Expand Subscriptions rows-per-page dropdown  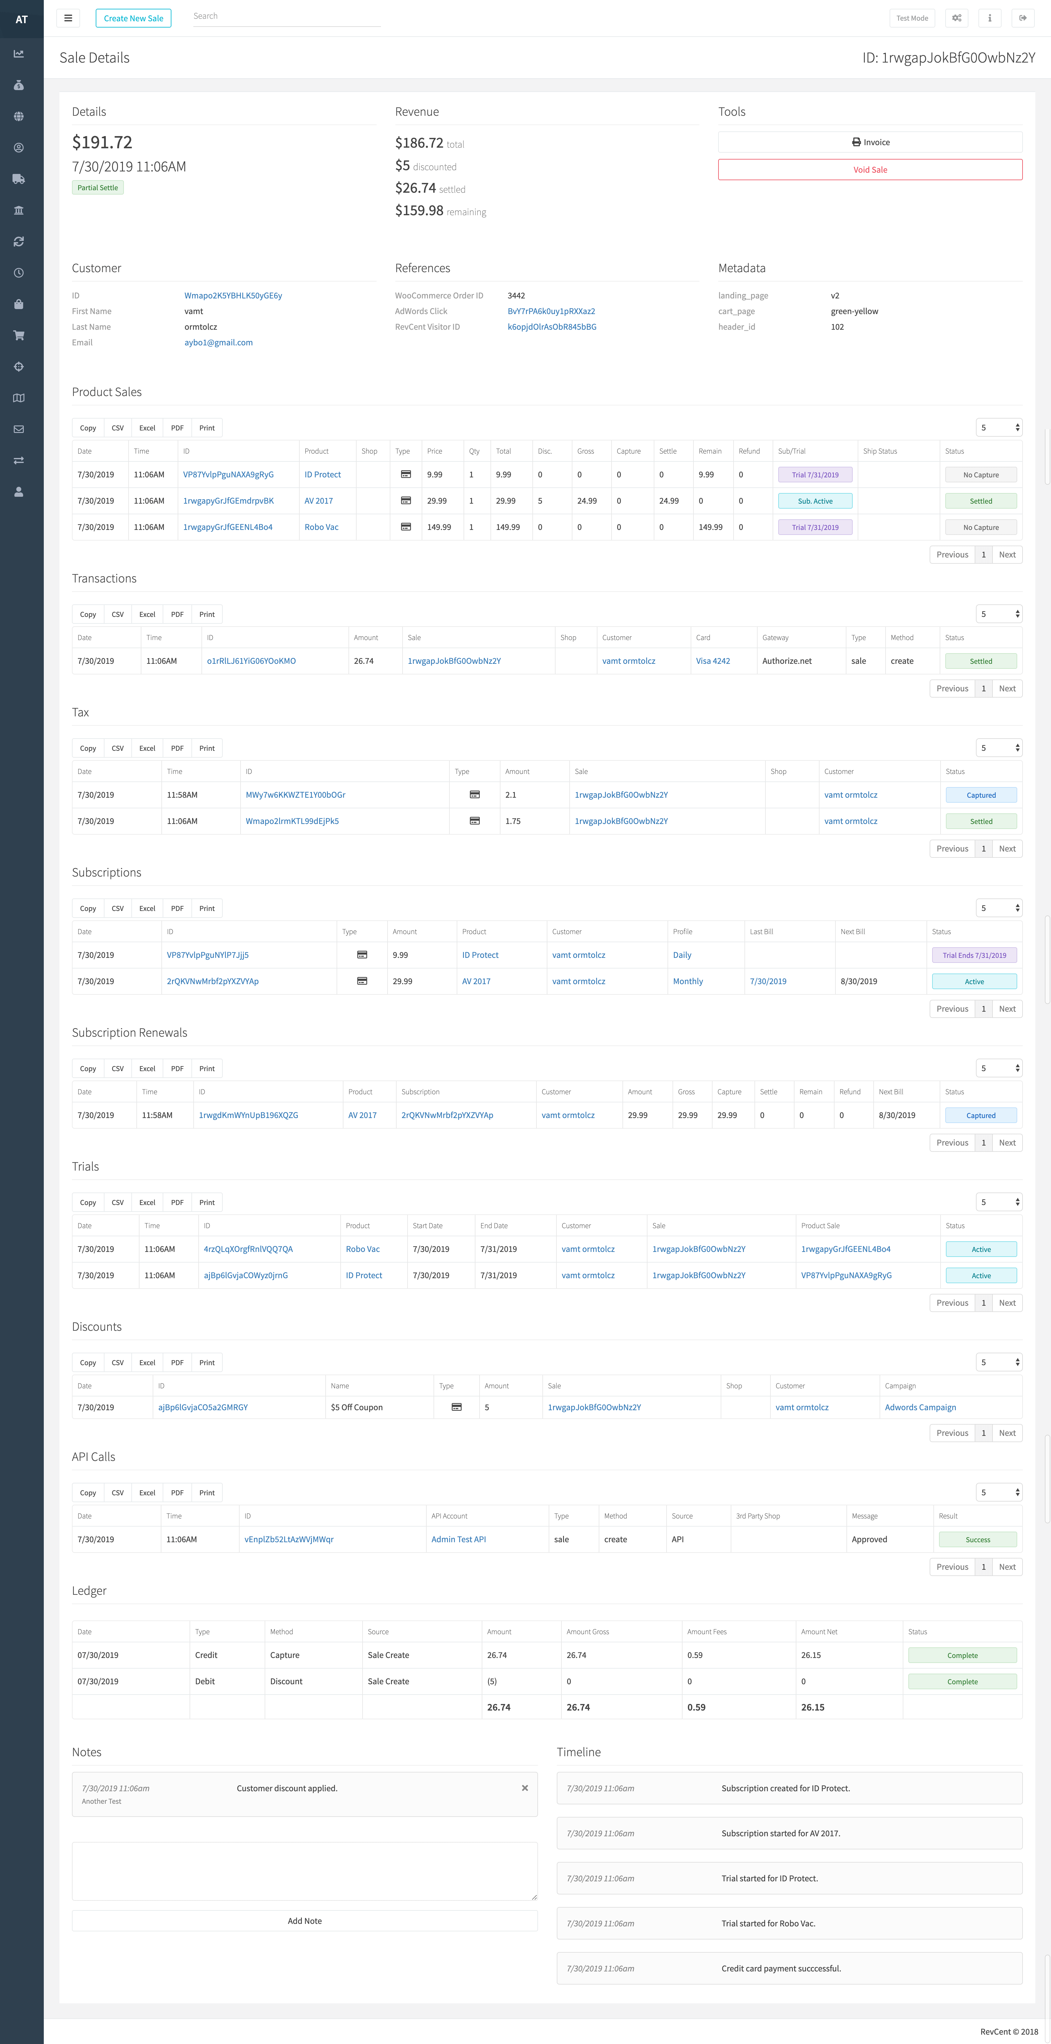pyautogui.click(x=999, y=908)
